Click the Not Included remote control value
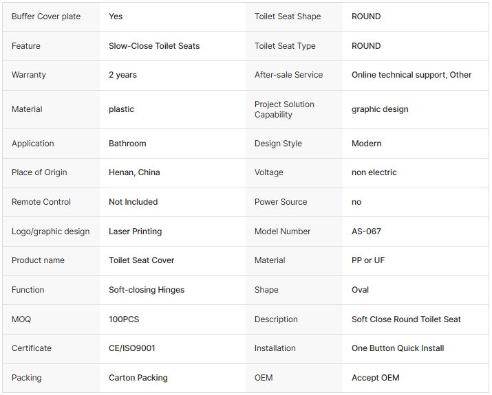 pyautogui.click(x=133, y=202)
